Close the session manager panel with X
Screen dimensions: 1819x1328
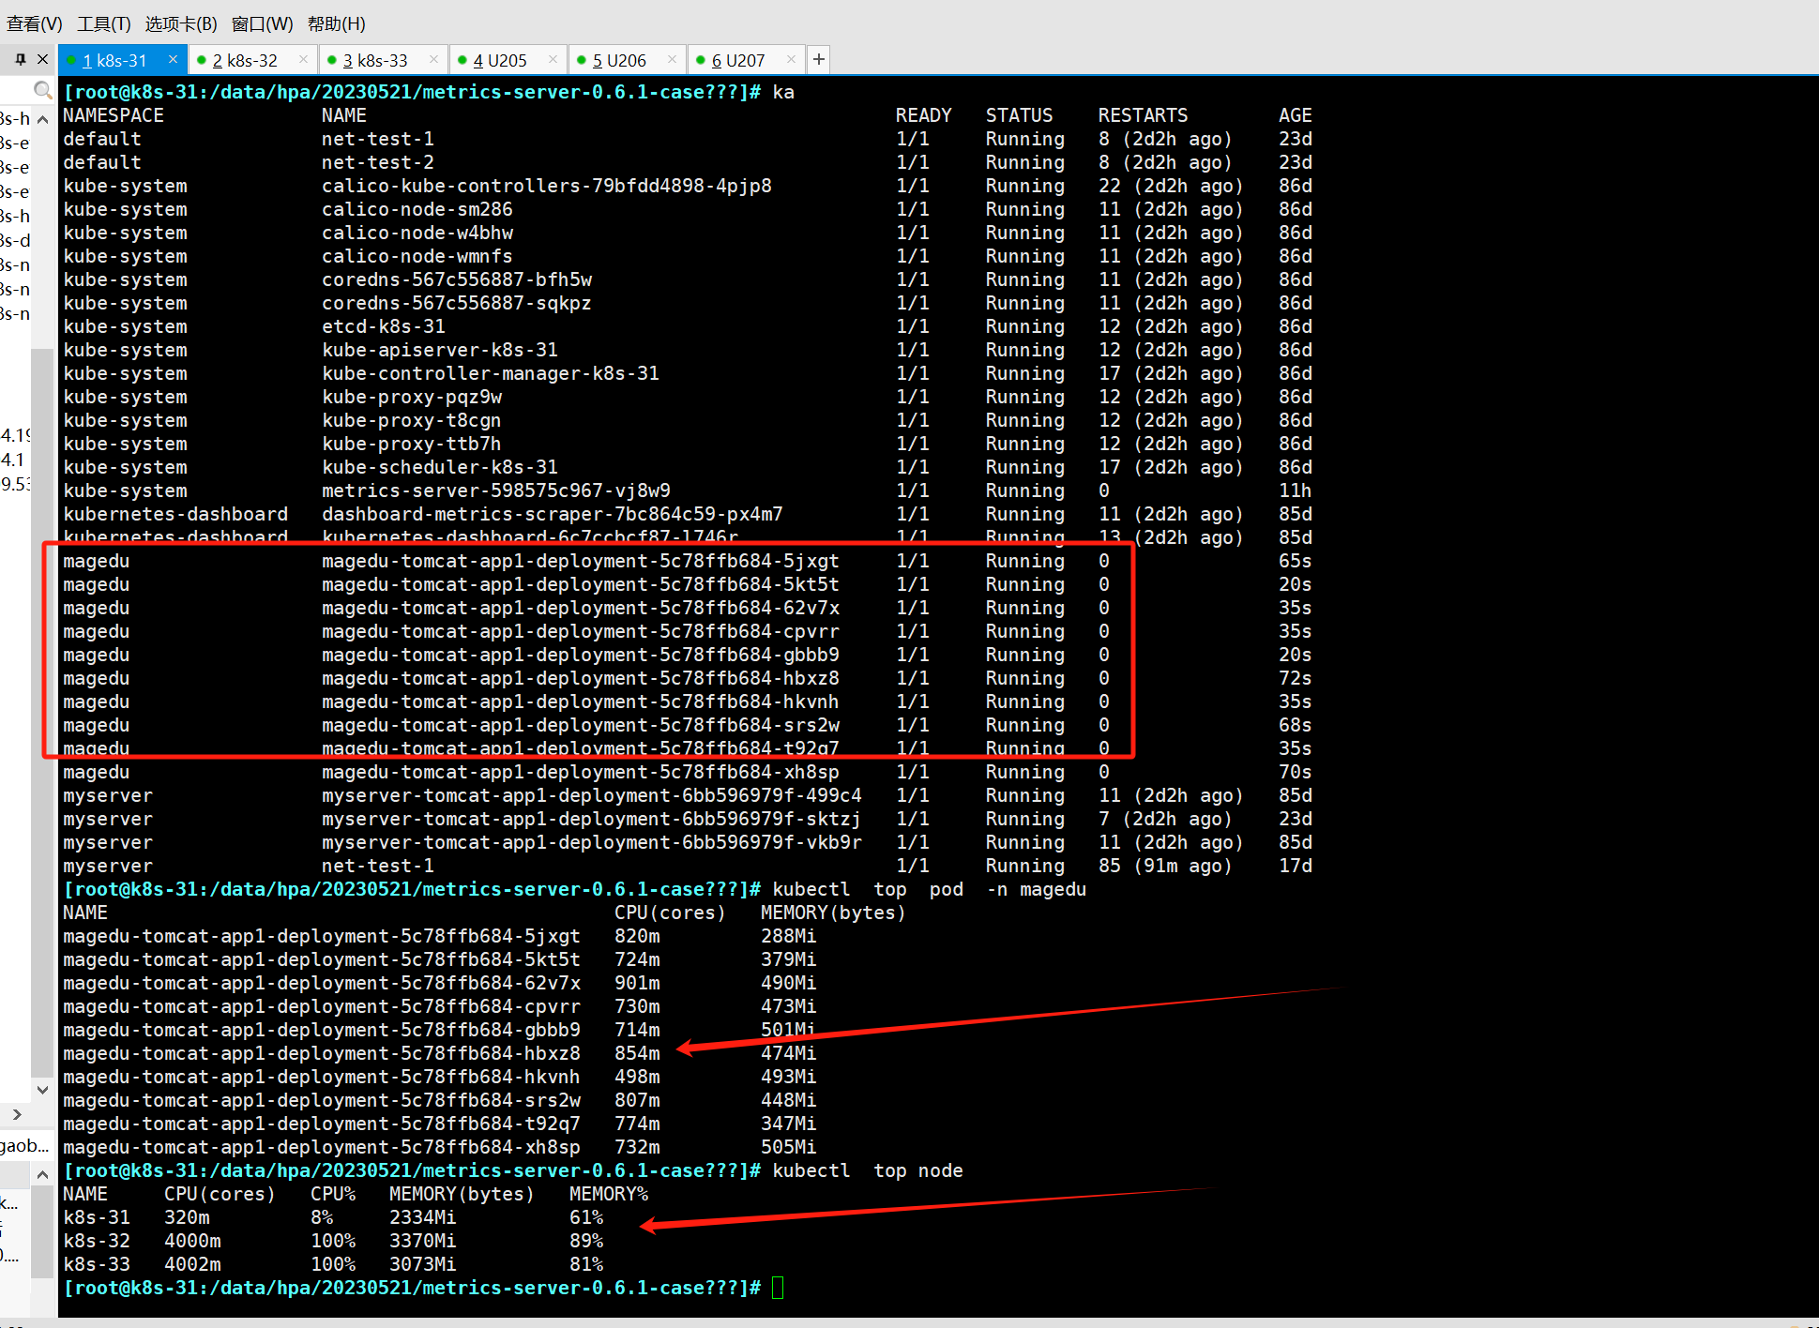pos(42,59)
